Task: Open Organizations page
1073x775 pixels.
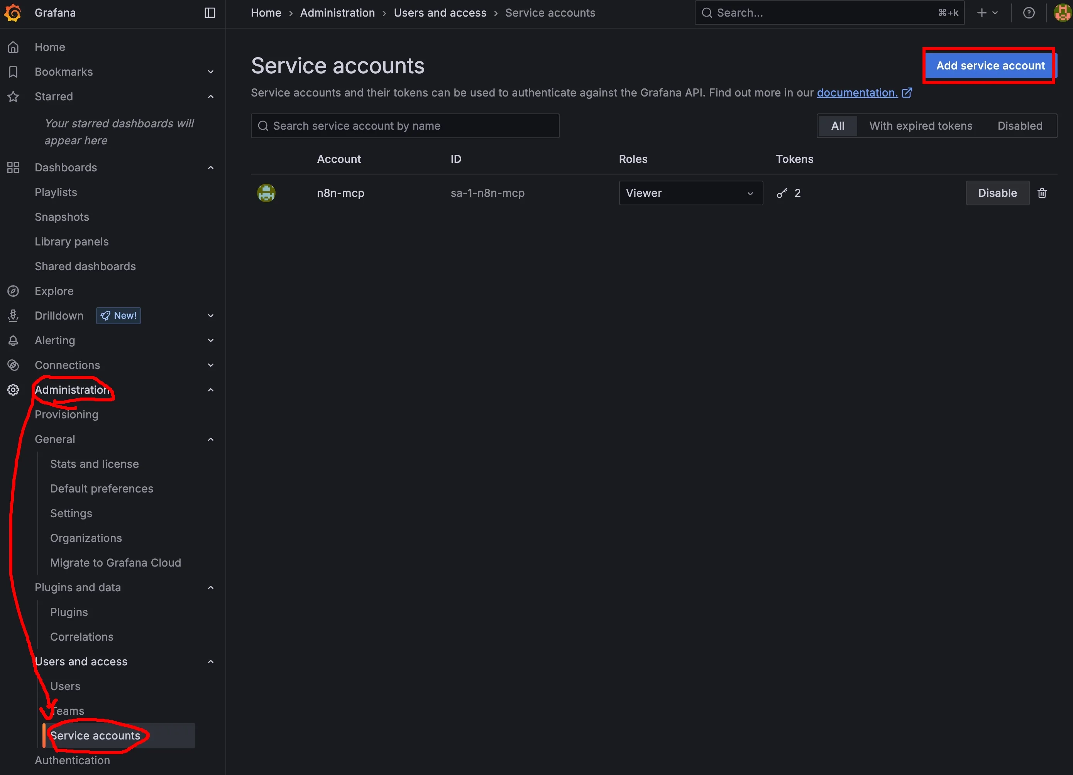Action: (x=86, y=538)
